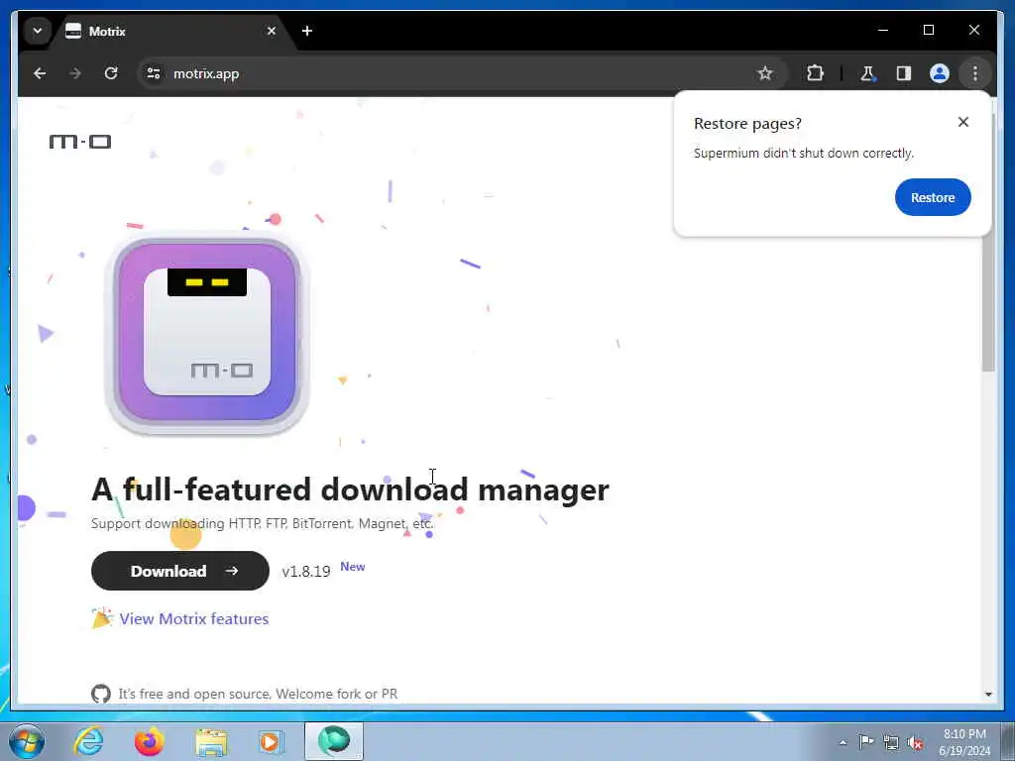The width and height of the screenshot is (1015, 761).
Task: Click the Supermium taskbar button
Action: (x=334, y=741)
